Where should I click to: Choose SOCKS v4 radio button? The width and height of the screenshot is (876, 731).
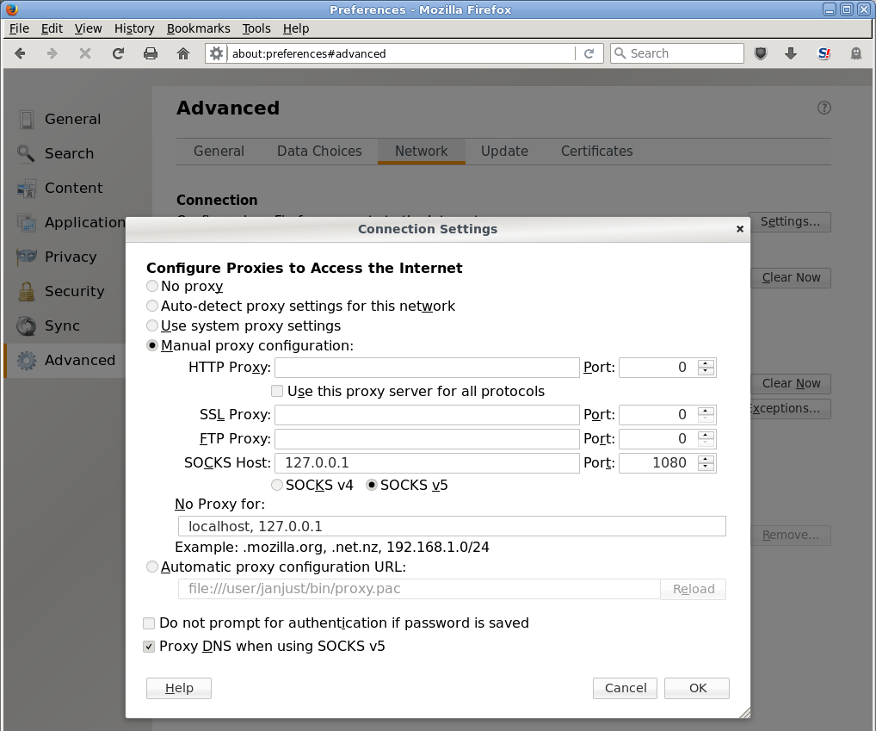[x=277, y=485]
